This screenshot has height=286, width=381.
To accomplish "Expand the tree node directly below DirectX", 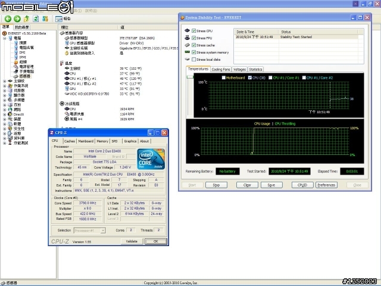I will click(4, 119).
